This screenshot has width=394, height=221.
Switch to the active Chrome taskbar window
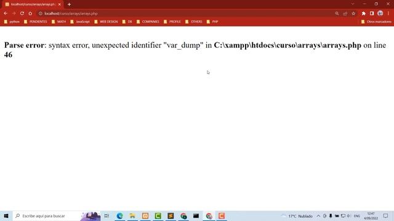click(209, 215)
